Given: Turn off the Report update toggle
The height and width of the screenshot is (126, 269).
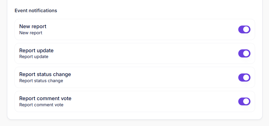Looking at the screenshot, I should tap(244, 53).
